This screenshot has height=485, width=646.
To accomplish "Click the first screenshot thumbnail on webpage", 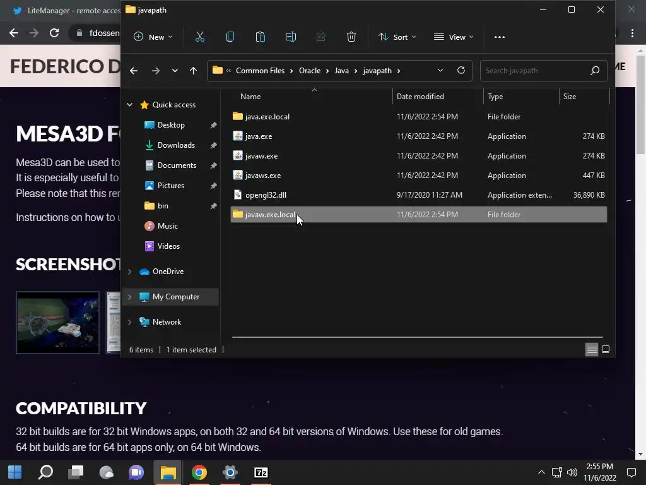I will coord(57,323).
